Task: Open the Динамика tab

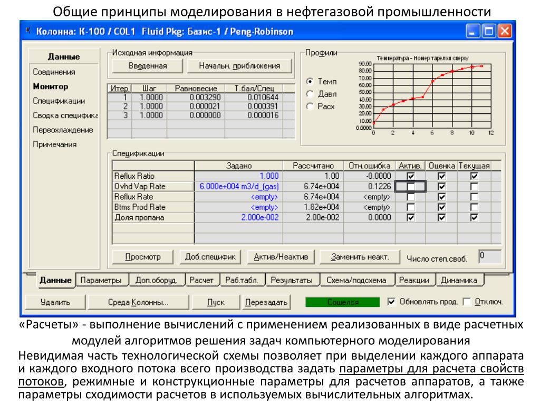Action: coord(459,281)
